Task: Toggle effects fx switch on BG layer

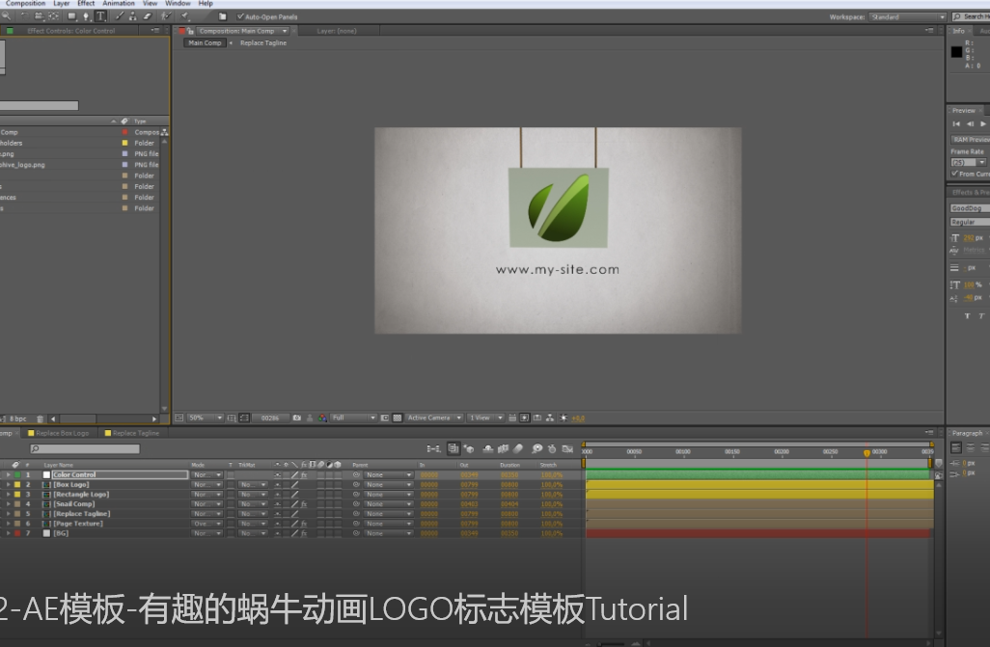Action: pyautogui.click(x=304, y=533)
